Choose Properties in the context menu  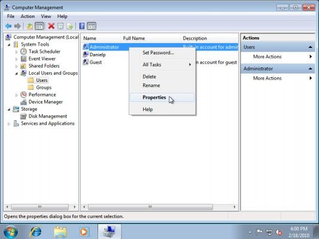pyautogui.click(x=162, y=97)
